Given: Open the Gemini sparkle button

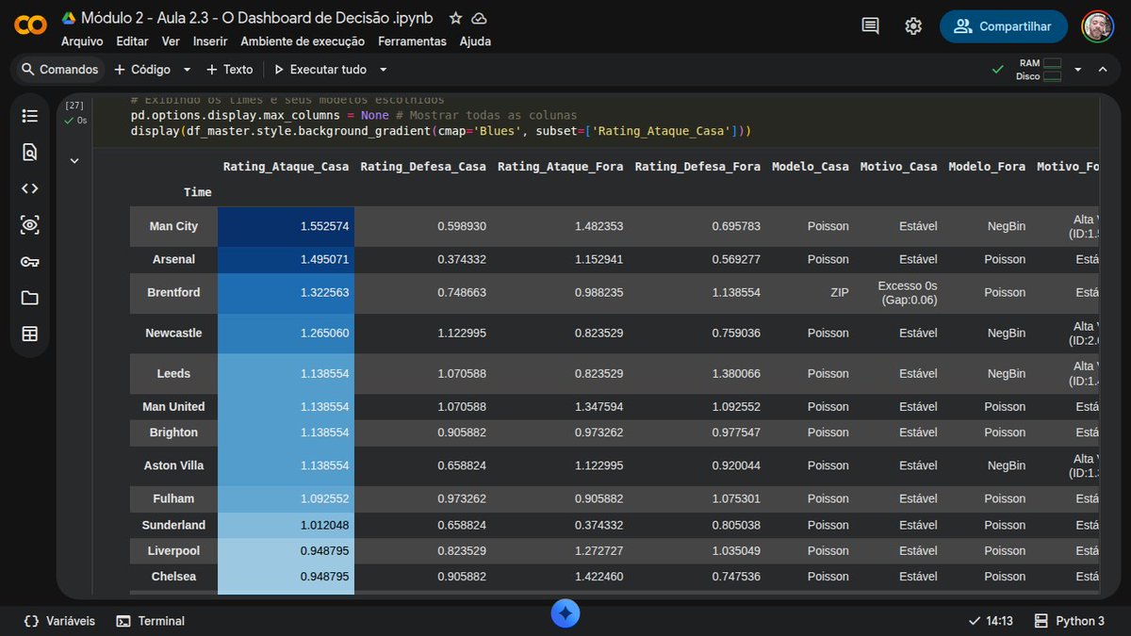Looking at the screenshot, I should click(565, 614).
